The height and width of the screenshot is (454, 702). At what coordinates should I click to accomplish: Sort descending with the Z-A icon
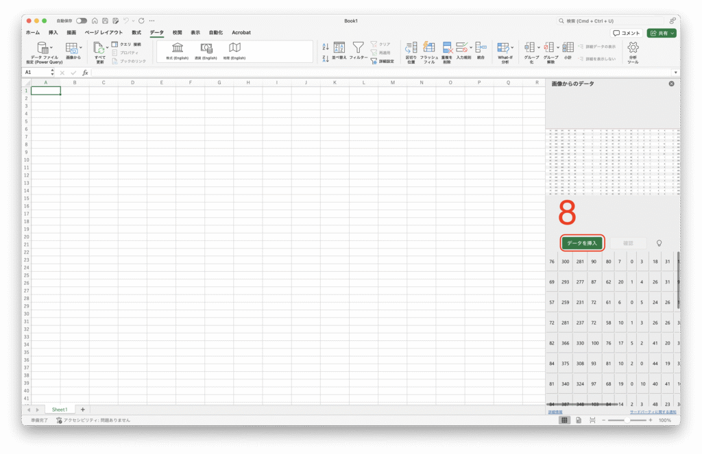(326, 58)
